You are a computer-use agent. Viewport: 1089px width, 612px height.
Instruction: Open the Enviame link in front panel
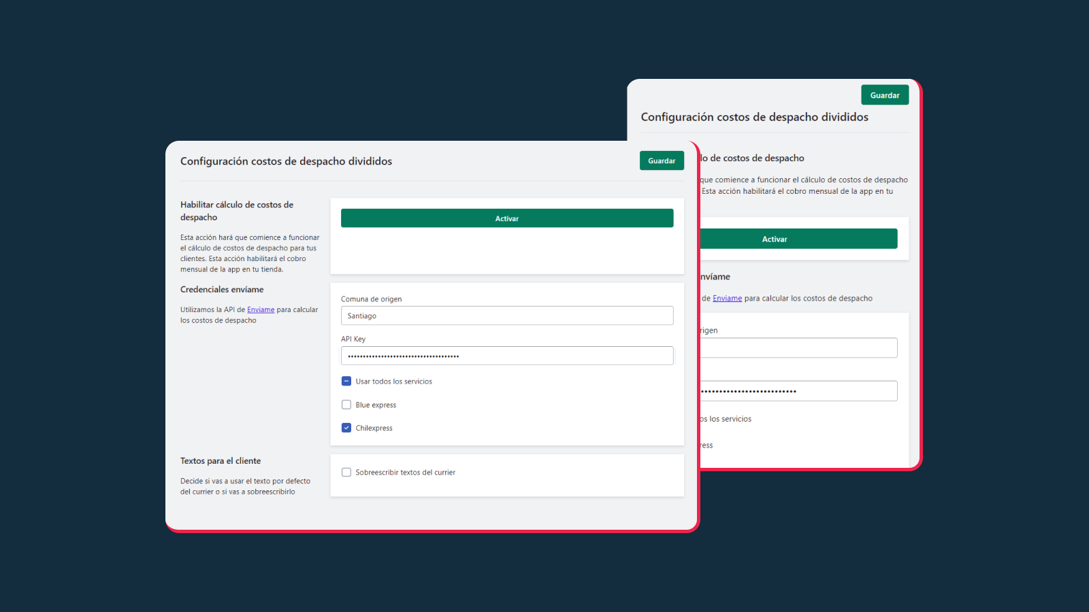click(261, 310)
